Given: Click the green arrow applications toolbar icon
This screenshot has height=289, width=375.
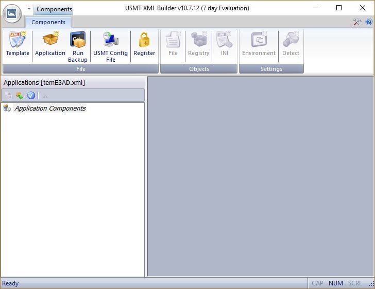Looking at the screenshot, I should tap(20, 96).
